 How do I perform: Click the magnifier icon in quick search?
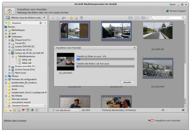[151, 18]
